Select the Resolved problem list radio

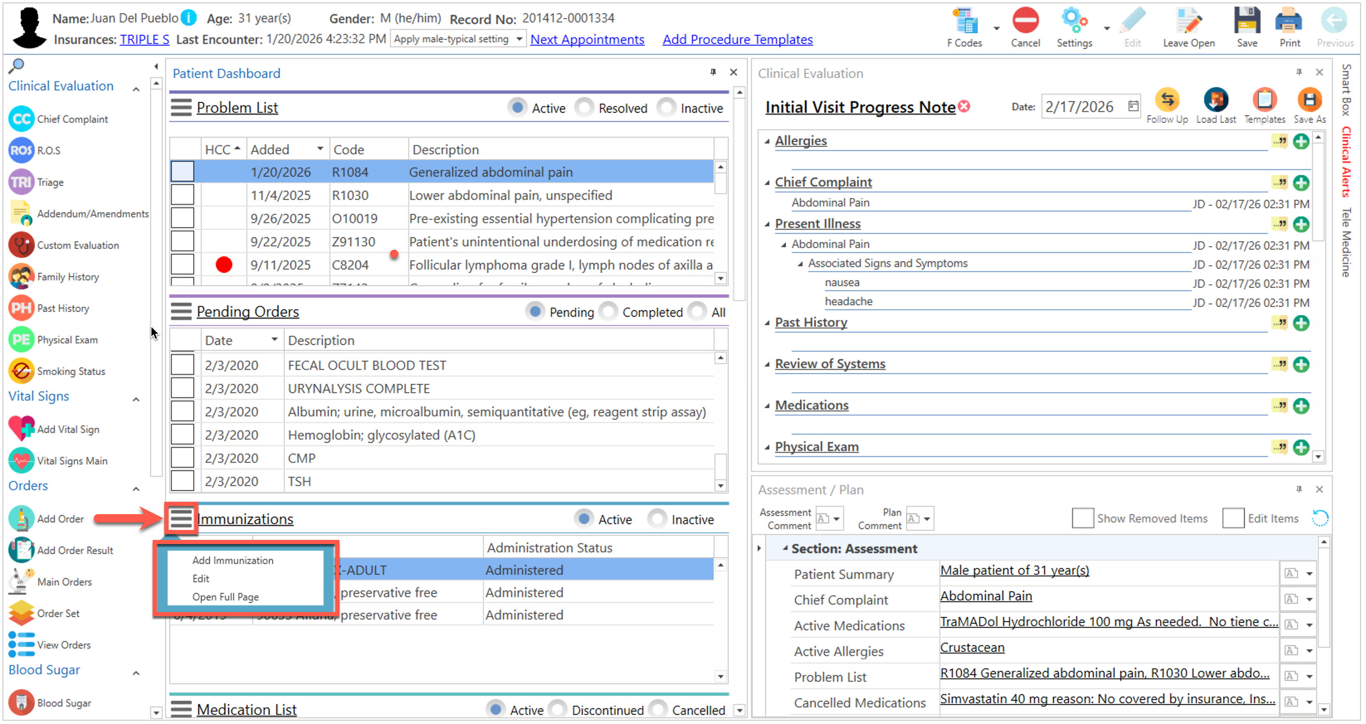(584, 108)
